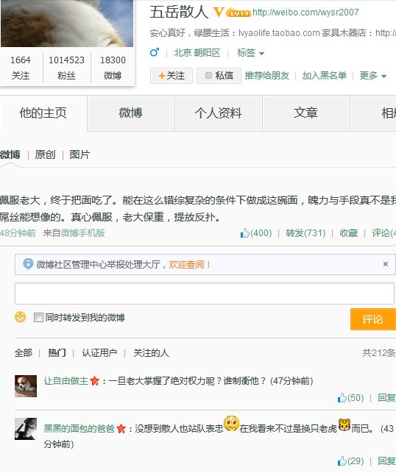Open username link 让自由做主
Viewport: 396px width, 473px height.
66,381
